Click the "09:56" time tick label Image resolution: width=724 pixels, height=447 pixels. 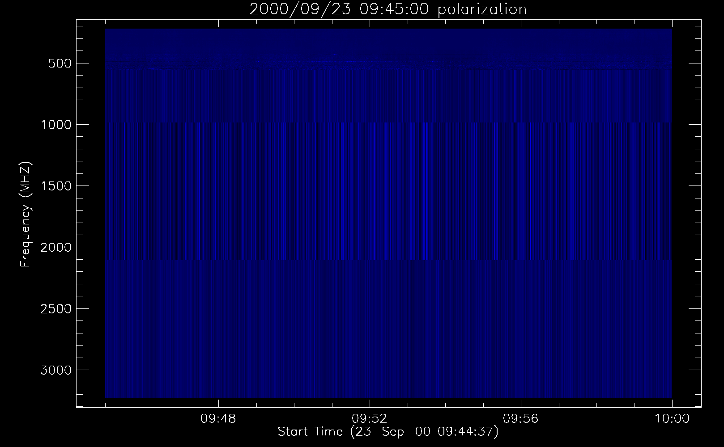click(x=521, y=419)
